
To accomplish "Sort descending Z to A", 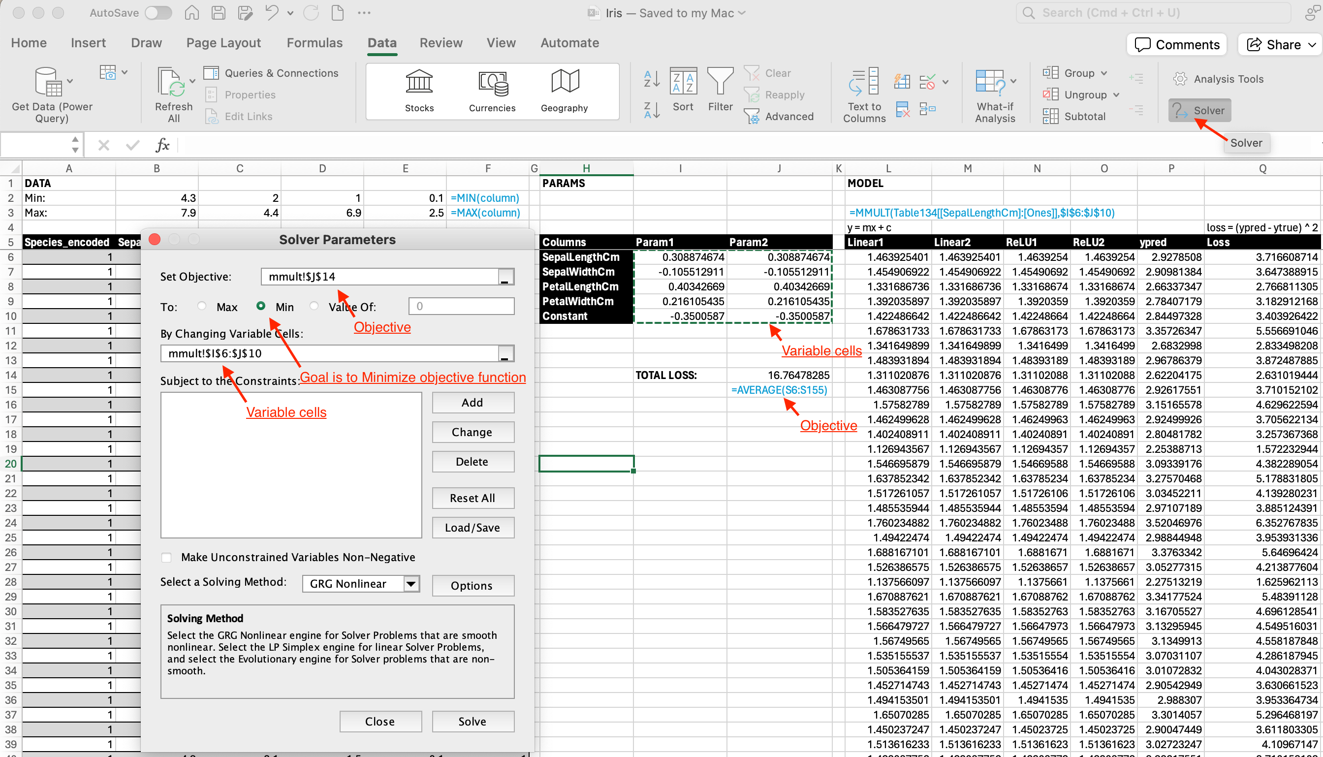I will [651, 110].
